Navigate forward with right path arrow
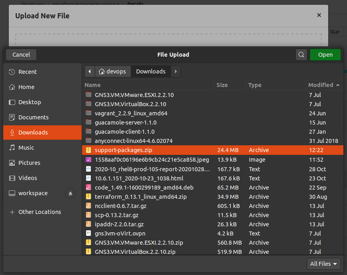The height and width of the screenshot is (275, 347). pyautogui.click(x=175, y=71)
